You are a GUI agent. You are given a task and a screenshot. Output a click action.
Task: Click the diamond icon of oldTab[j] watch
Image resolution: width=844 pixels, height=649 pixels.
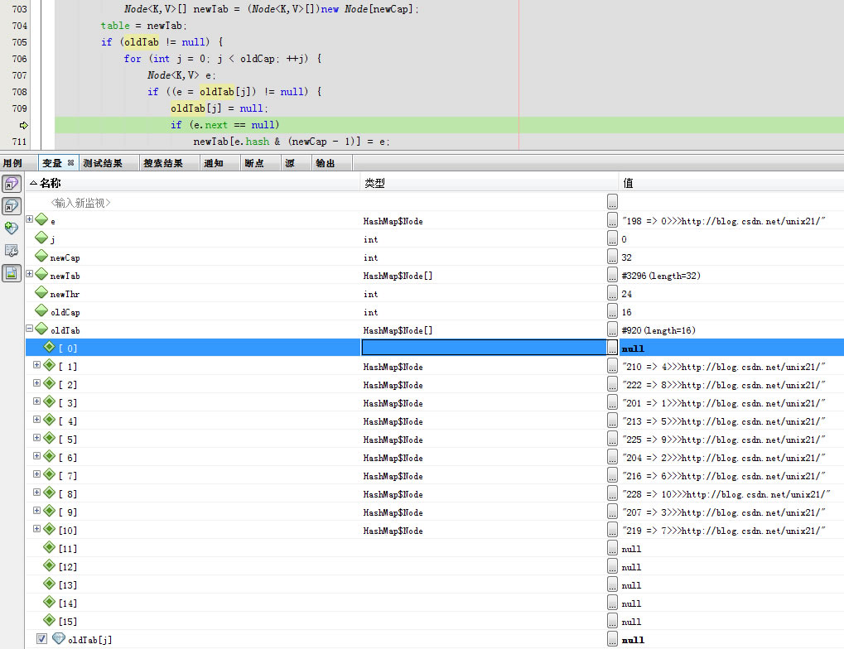59,639
